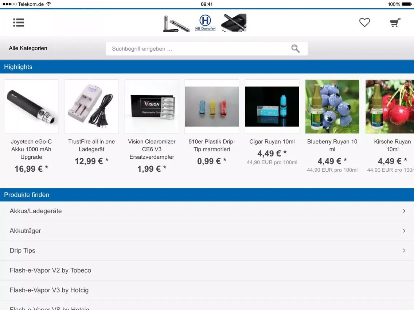Open Kirsche Ruyan cherry product image
Image resolution: width=414 pixels, height=310 pixels.
pos(390,107)
